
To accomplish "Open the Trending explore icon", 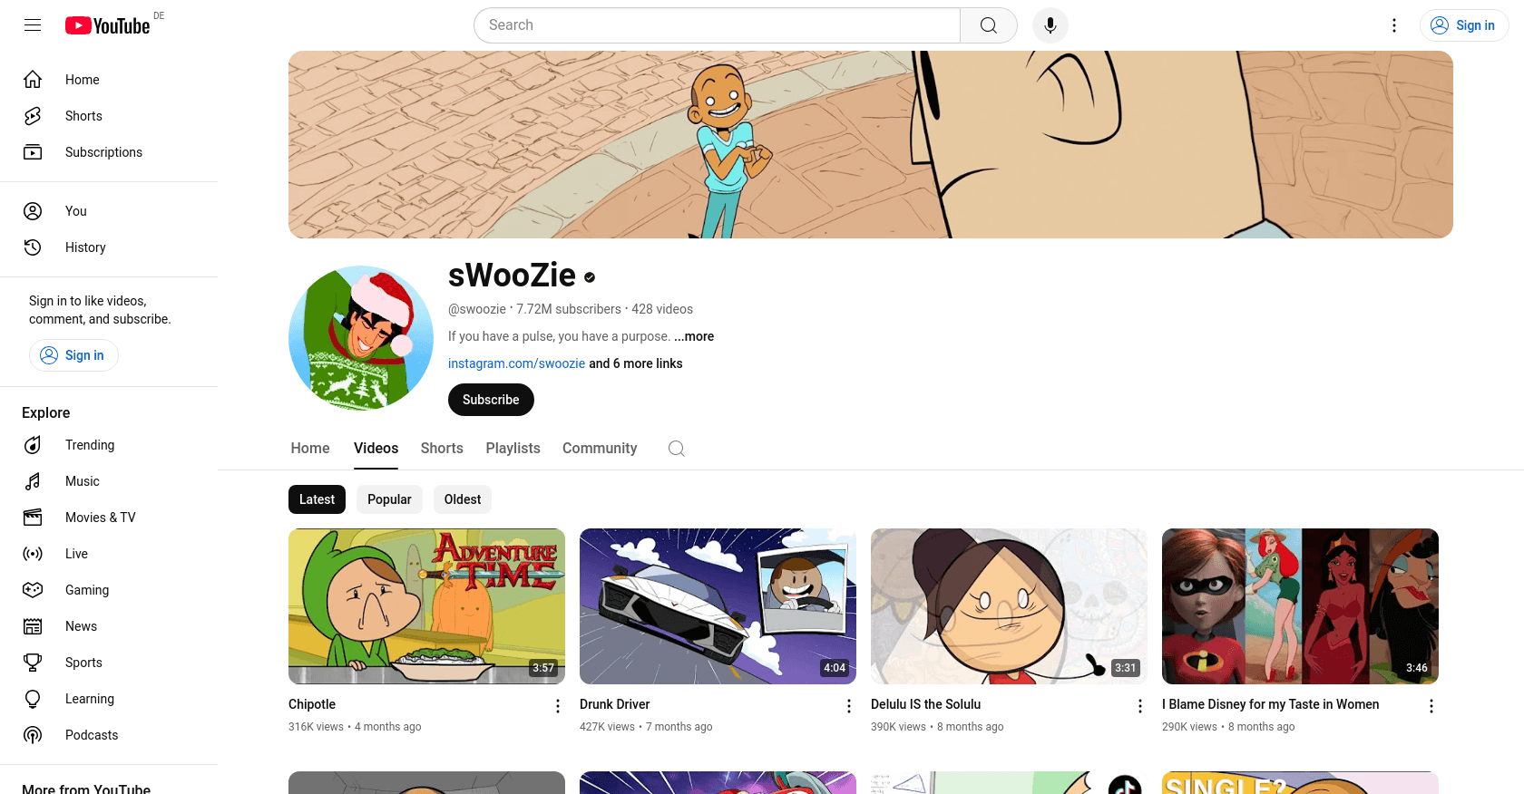I will [33, 445].
